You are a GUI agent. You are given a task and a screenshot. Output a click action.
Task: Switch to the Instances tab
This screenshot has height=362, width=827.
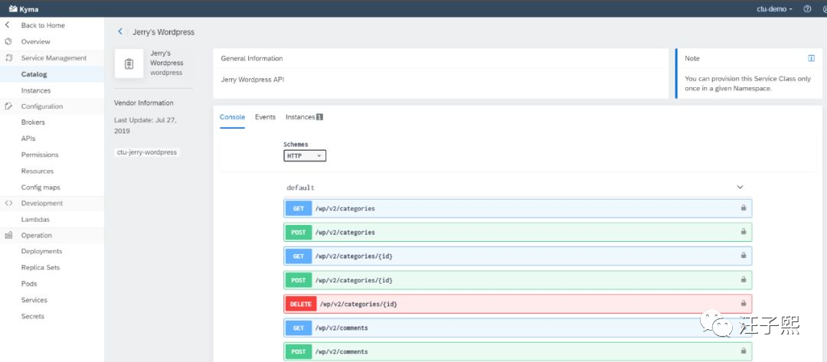pos(304,118)
